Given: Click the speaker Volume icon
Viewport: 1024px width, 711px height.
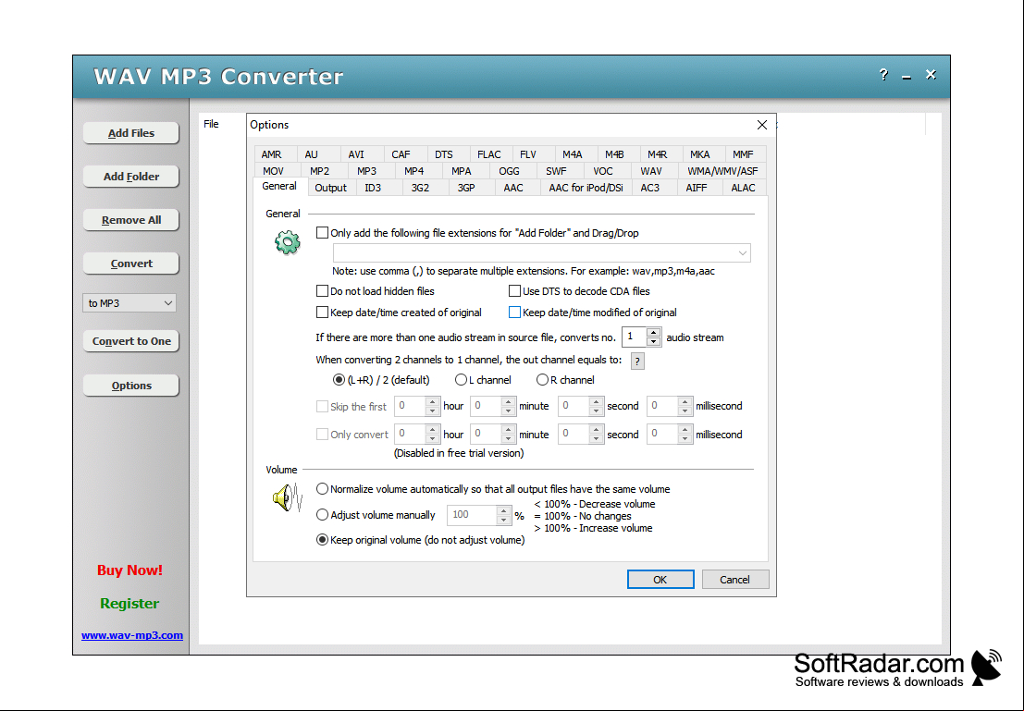Looking at the screenshot, I should coord(288,497).
